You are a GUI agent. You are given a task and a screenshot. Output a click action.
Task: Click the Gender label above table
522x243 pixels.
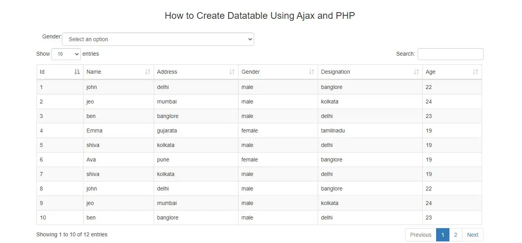[52, 36]
